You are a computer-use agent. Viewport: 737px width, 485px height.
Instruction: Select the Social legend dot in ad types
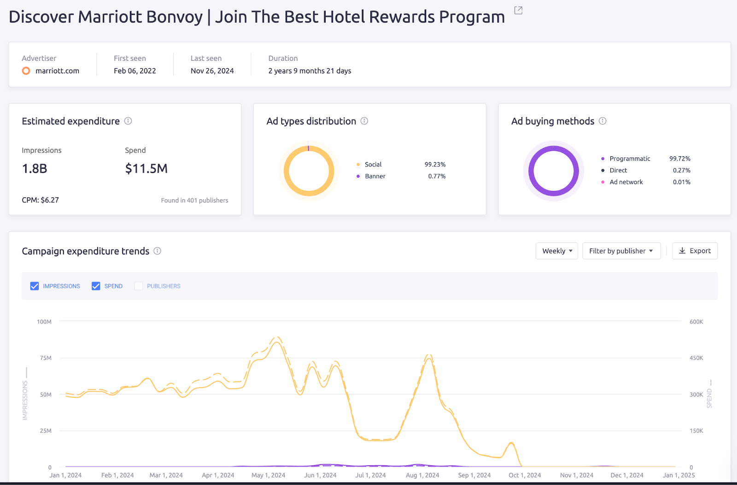point(358,164)
